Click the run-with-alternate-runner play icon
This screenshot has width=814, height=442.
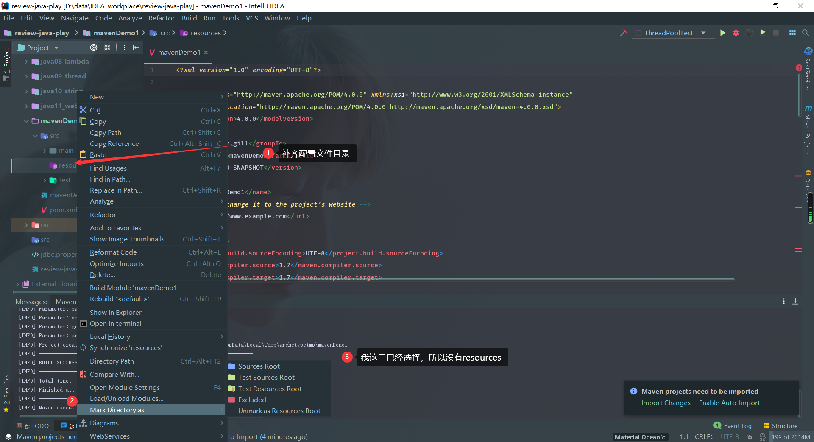click(763, 32)
